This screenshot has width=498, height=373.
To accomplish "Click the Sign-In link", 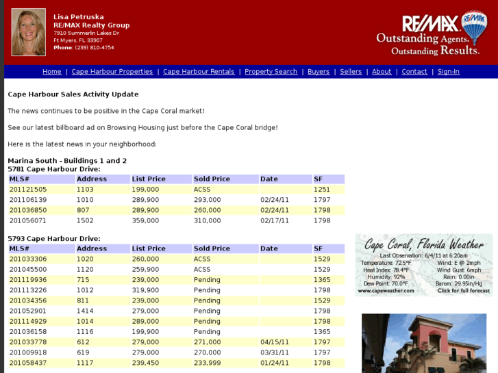I will [449, 71].
